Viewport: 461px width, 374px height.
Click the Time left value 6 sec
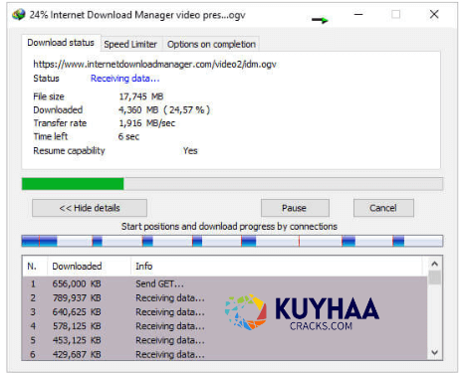(x=128, y=136)
